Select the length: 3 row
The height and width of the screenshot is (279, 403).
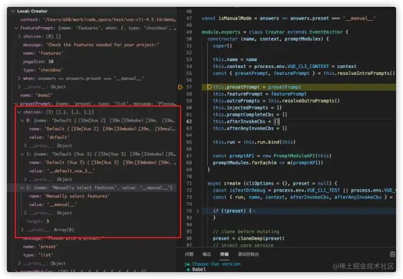(38, 221)
